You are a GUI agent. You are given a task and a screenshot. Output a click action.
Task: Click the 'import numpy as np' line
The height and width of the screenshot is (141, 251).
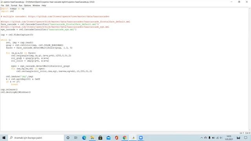(13, 9)
